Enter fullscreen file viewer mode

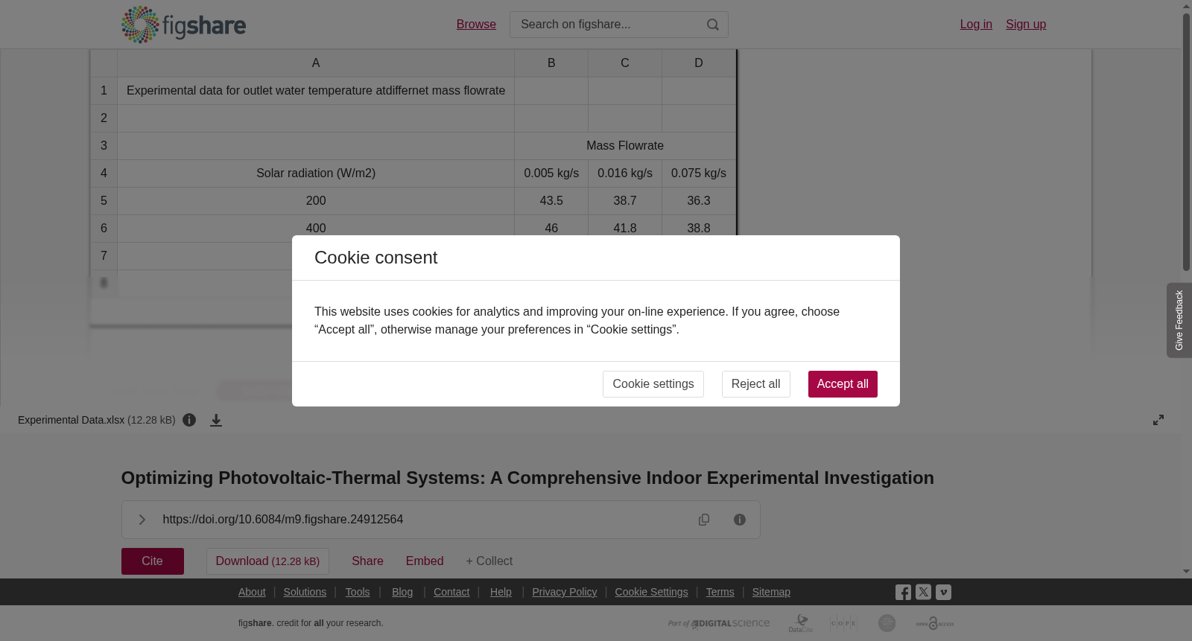click(x=1158, y=420)
